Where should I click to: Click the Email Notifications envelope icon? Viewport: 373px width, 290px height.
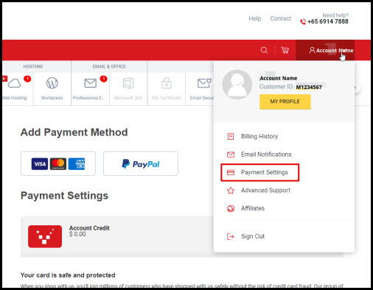[x=231, y=155]
